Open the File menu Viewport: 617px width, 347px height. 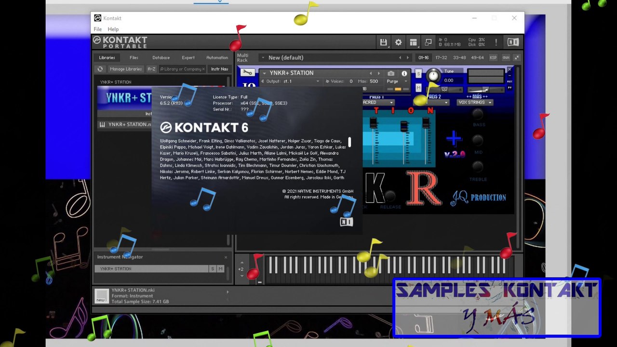[98, 29]
